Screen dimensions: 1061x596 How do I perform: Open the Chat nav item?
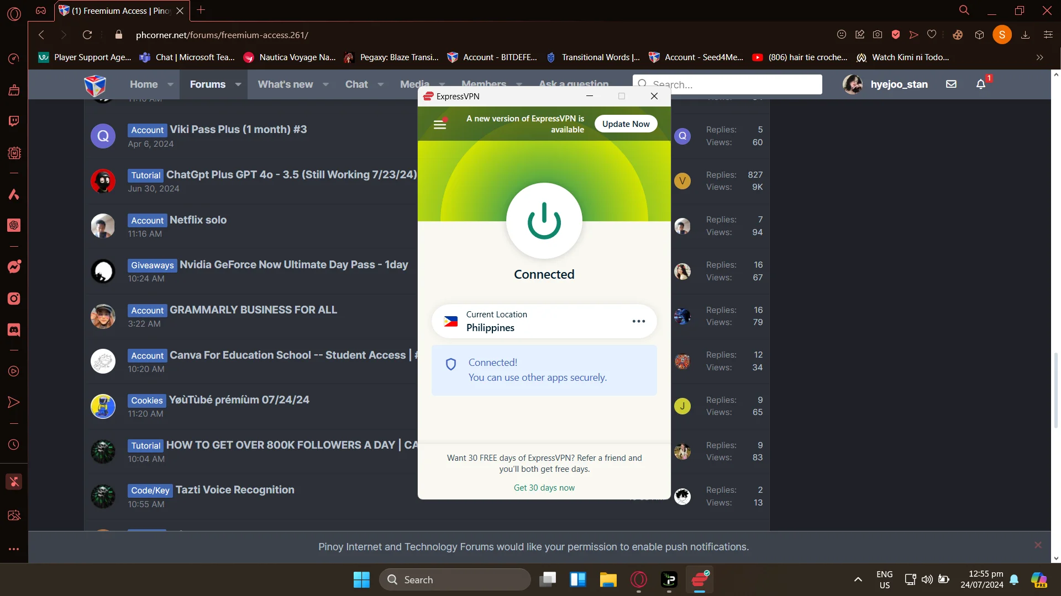[x=356, y=84]
